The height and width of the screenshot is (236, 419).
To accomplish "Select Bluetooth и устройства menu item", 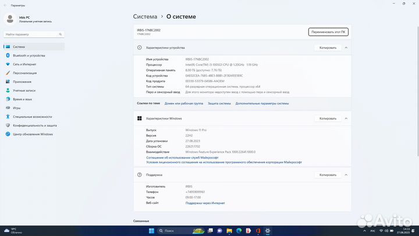I will pyautogui.click(x=34, y=55).
